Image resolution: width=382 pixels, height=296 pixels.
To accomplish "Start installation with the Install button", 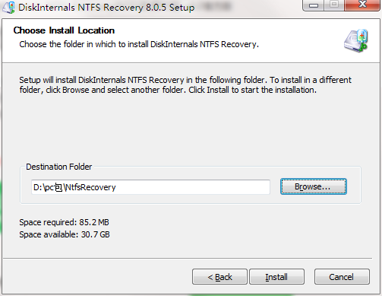I will (276, 277).
